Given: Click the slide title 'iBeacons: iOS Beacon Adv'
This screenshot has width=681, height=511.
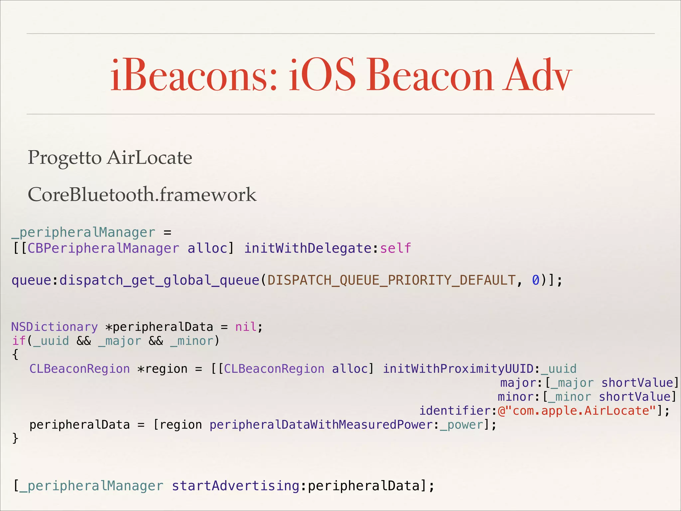Looking at the screenshot, I should 341,75.
